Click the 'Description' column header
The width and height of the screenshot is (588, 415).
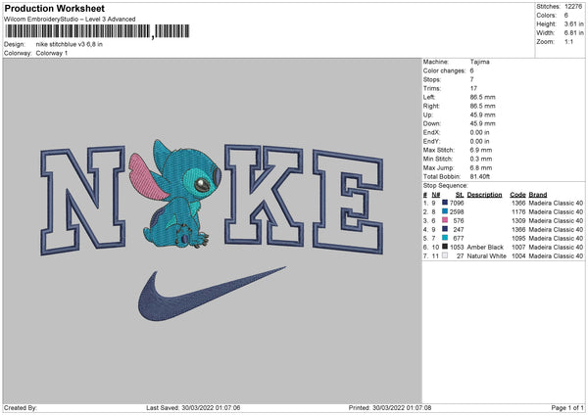click(x=484, y=195)
